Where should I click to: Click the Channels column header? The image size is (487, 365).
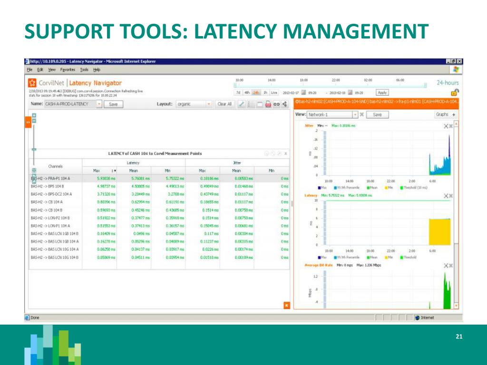tap(56, 166)
